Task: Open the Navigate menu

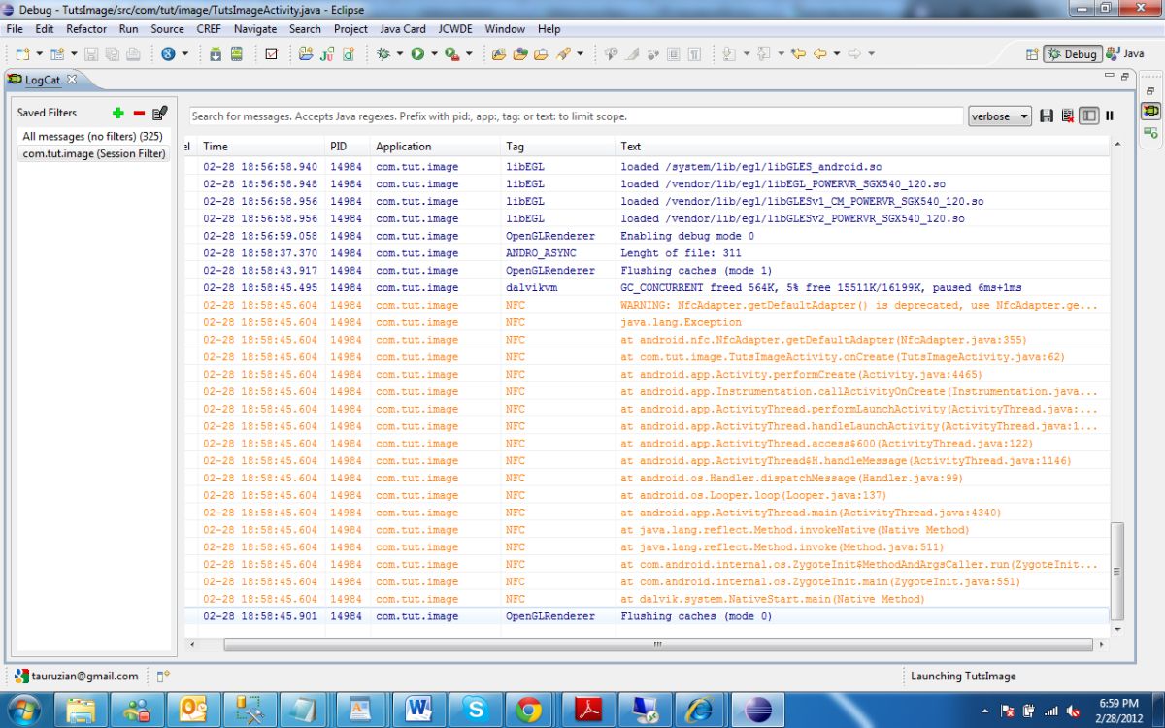Action: point(255,29)
